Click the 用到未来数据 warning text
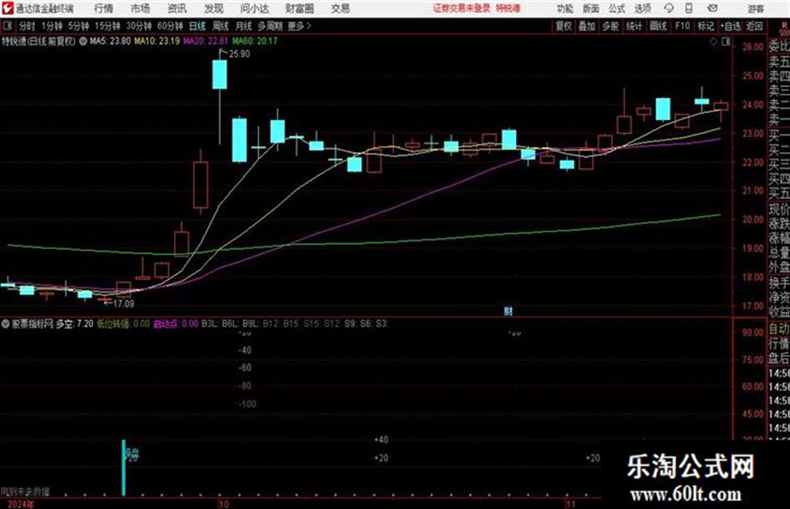 [25, 491]
